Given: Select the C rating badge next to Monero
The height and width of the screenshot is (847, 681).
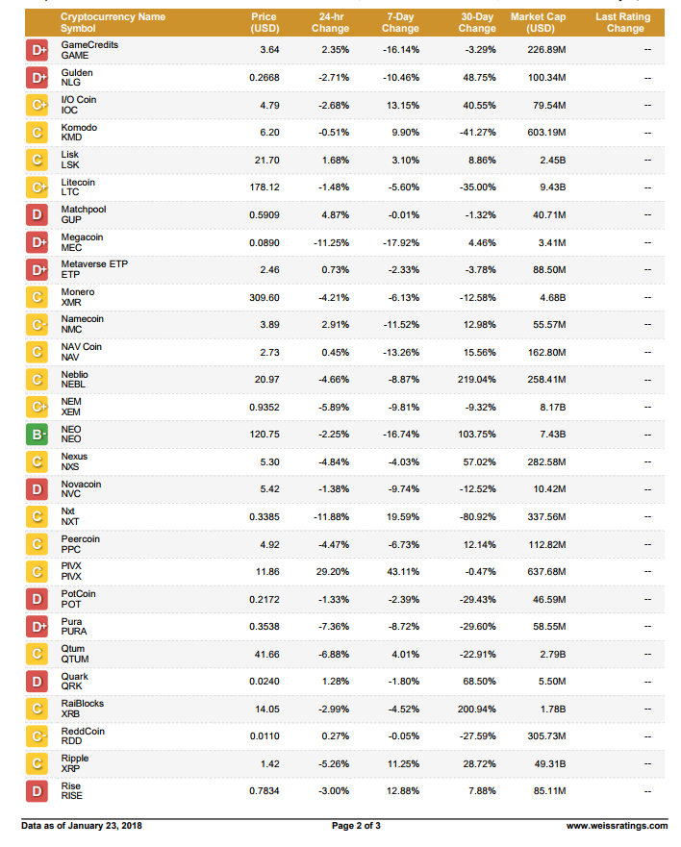Looking at the screenshot, I should pyautogui.click(x=37, y=297).
